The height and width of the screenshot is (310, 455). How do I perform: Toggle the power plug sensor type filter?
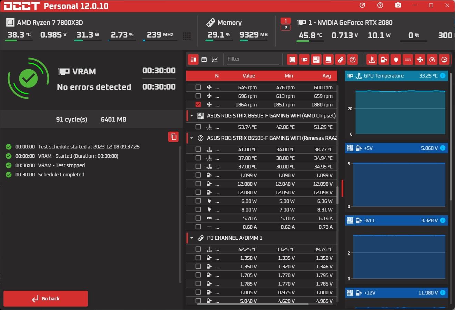(396, 60)
